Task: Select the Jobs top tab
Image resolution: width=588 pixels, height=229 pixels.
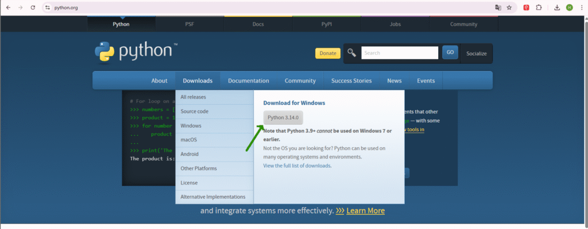Action: (395, 24)
